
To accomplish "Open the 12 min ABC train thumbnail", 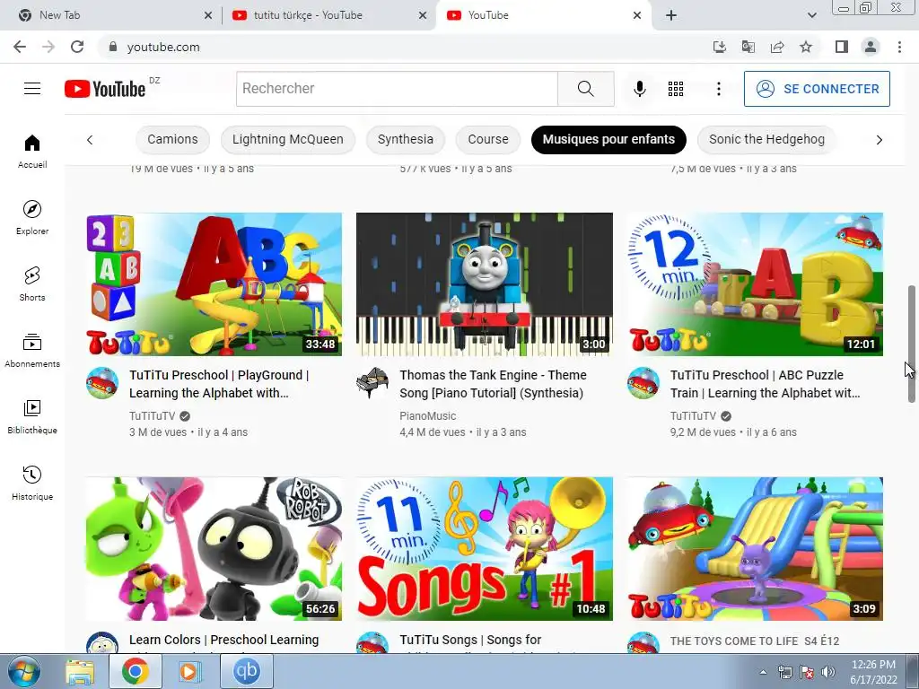I will (755, 284).
